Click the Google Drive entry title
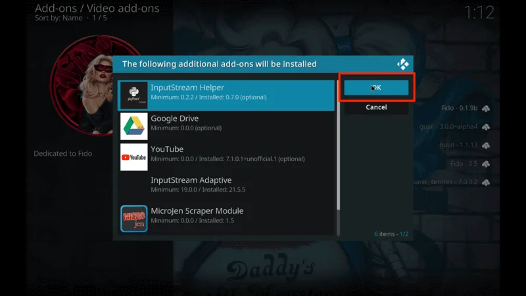 coord(174,118)
